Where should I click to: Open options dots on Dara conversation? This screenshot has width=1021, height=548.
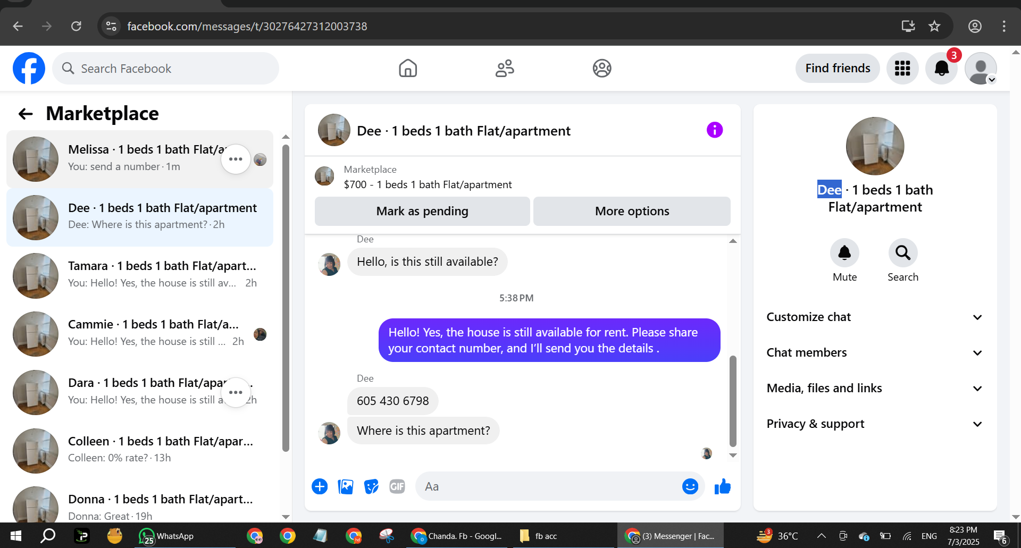[236, 392]
